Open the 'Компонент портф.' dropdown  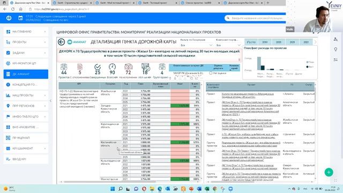pos(228,45)
